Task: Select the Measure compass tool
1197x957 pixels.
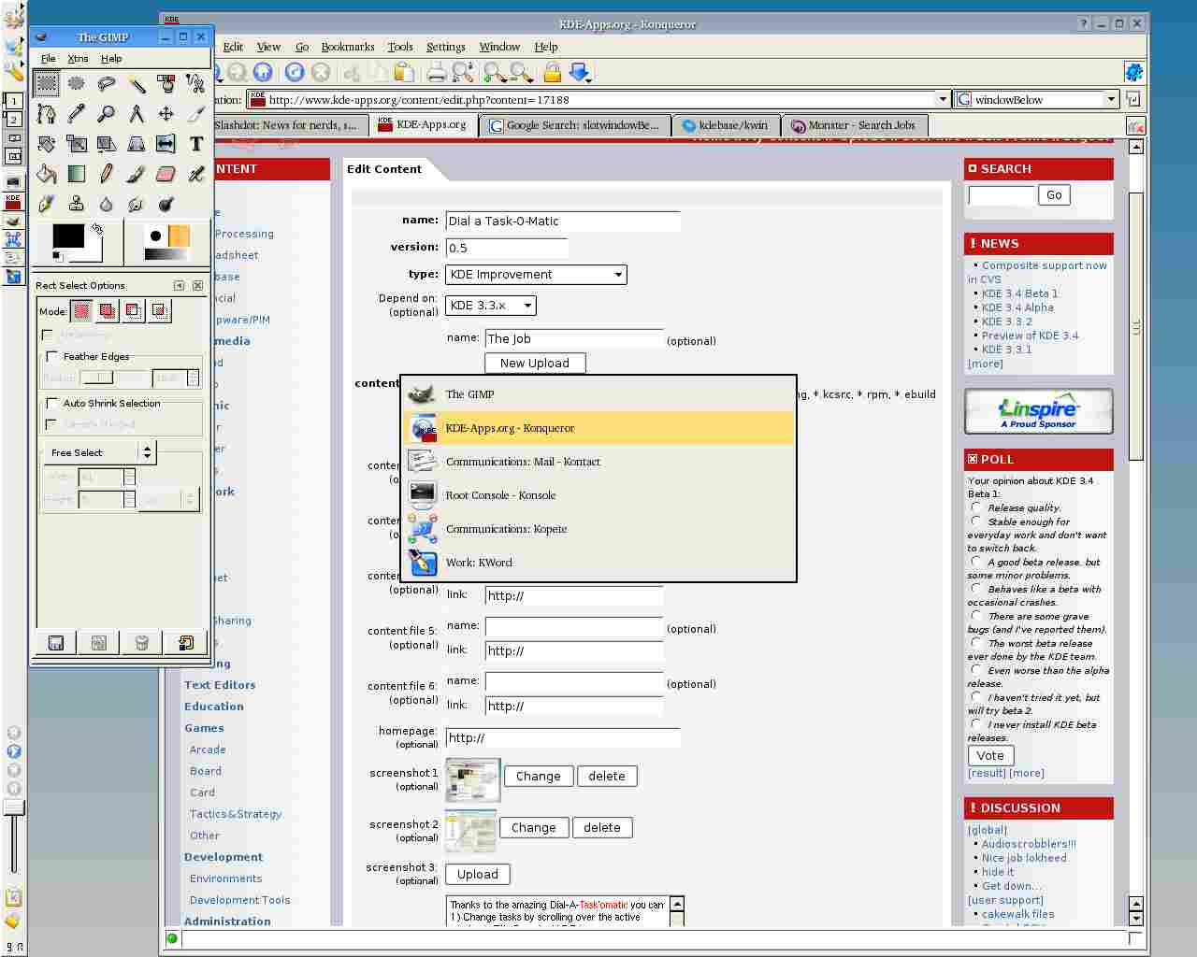Action: [x=137, y=114]
